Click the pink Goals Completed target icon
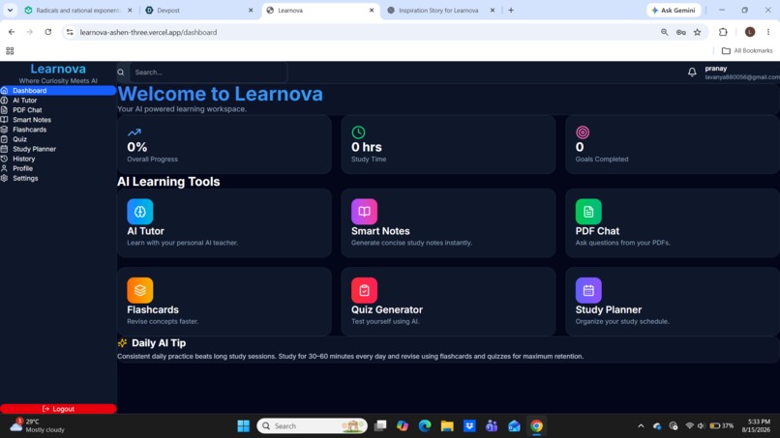 [x=583, y=132]
